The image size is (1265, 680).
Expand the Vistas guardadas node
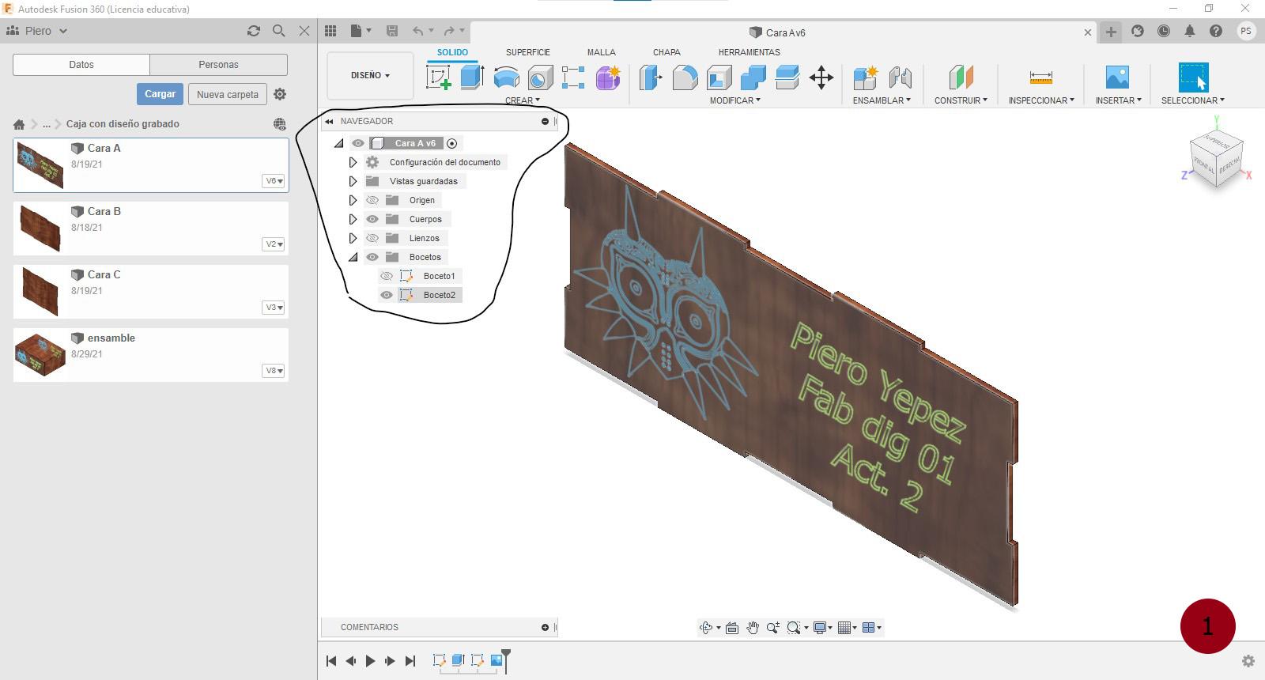[x=353, y=181]
